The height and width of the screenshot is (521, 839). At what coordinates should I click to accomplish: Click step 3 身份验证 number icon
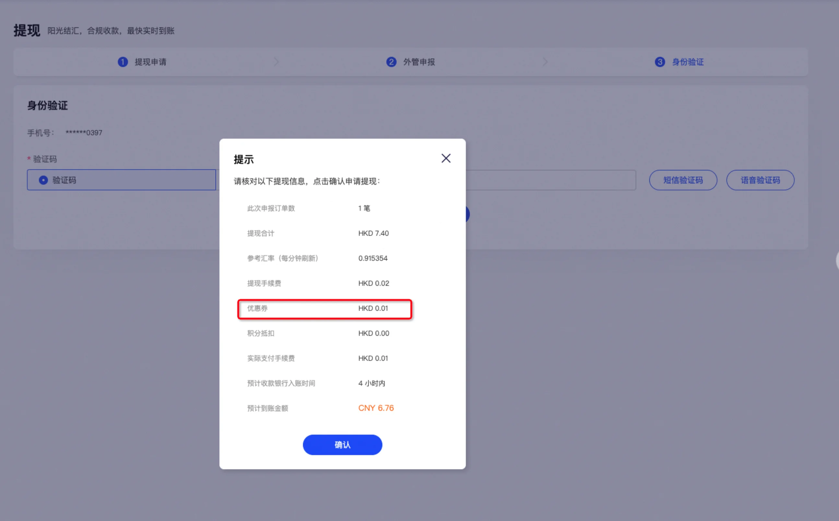(660, 62)
